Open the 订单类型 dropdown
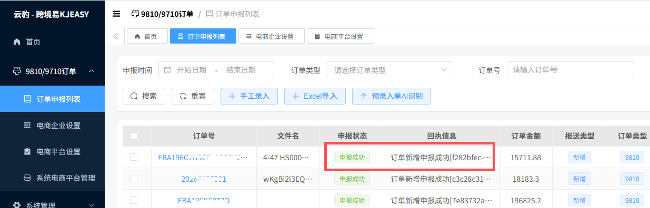This screenshot has width=650, height=208. point(390,70)
